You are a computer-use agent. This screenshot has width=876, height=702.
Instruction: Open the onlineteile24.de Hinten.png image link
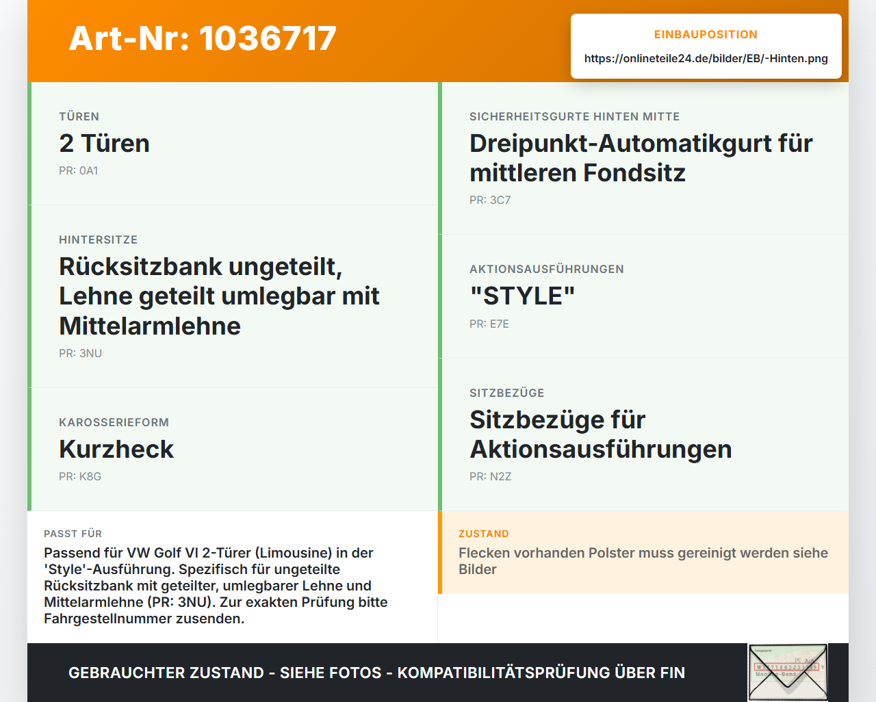(706, 58)
